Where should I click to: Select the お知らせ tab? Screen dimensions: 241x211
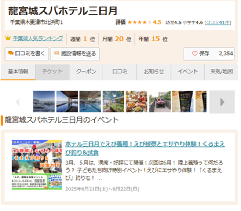154,72
